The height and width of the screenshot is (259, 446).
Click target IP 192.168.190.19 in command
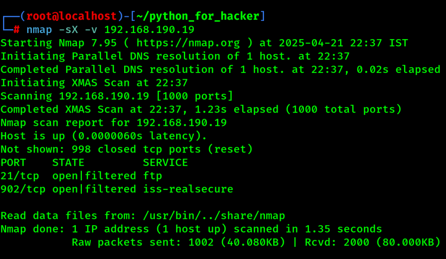pyautogui.click(x=149, y=30)
